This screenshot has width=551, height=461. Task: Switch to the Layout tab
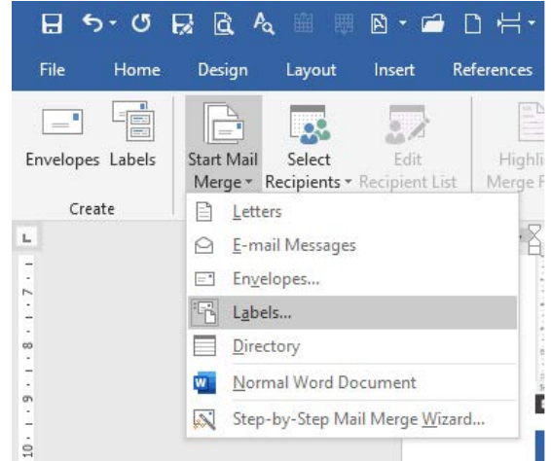[311, 70]
